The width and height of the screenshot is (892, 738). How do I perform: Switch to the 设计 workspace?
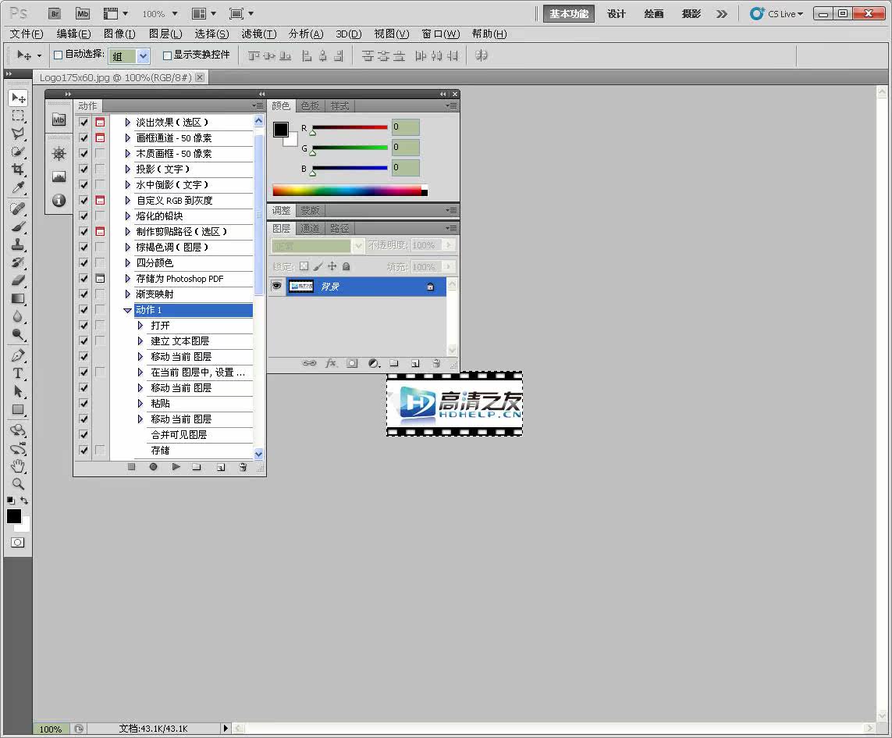tap(617, 14)
